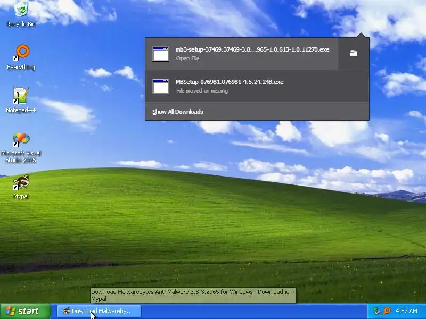Select Microsoft Visual Studio 2005 shortcut

tap(21, 148)
